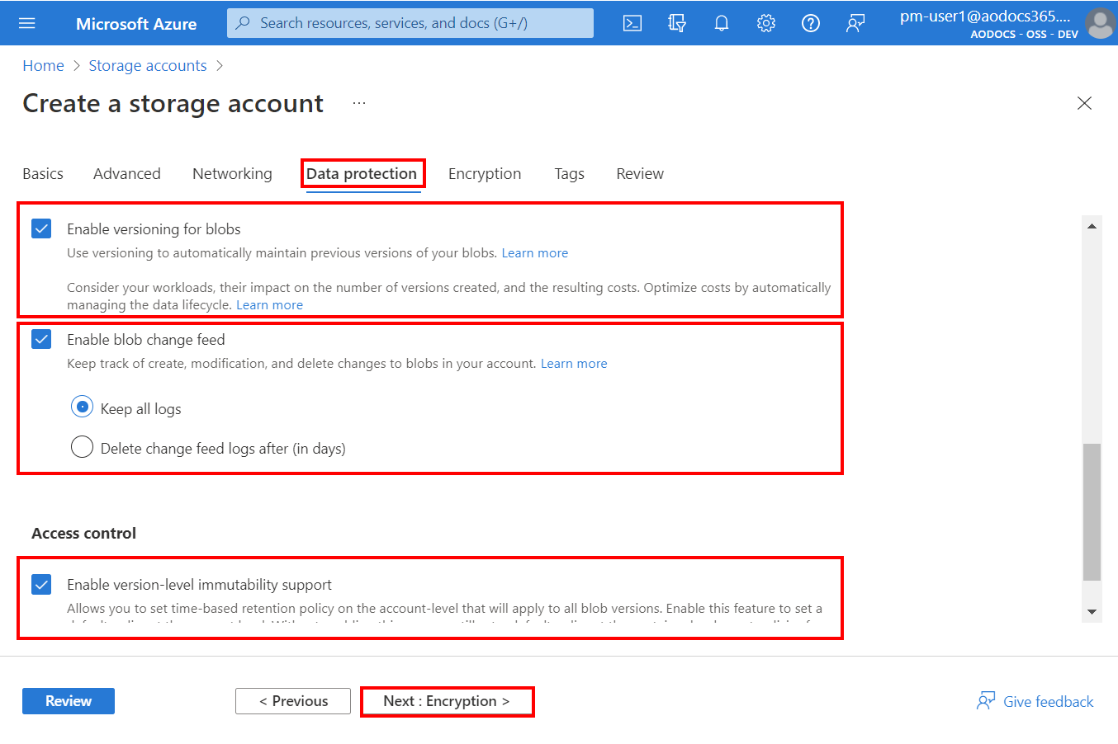The height and width of the screenshot is (744, 1118).
Task: Select Delete change feed logs after option
Action: [x=83, y=447]
